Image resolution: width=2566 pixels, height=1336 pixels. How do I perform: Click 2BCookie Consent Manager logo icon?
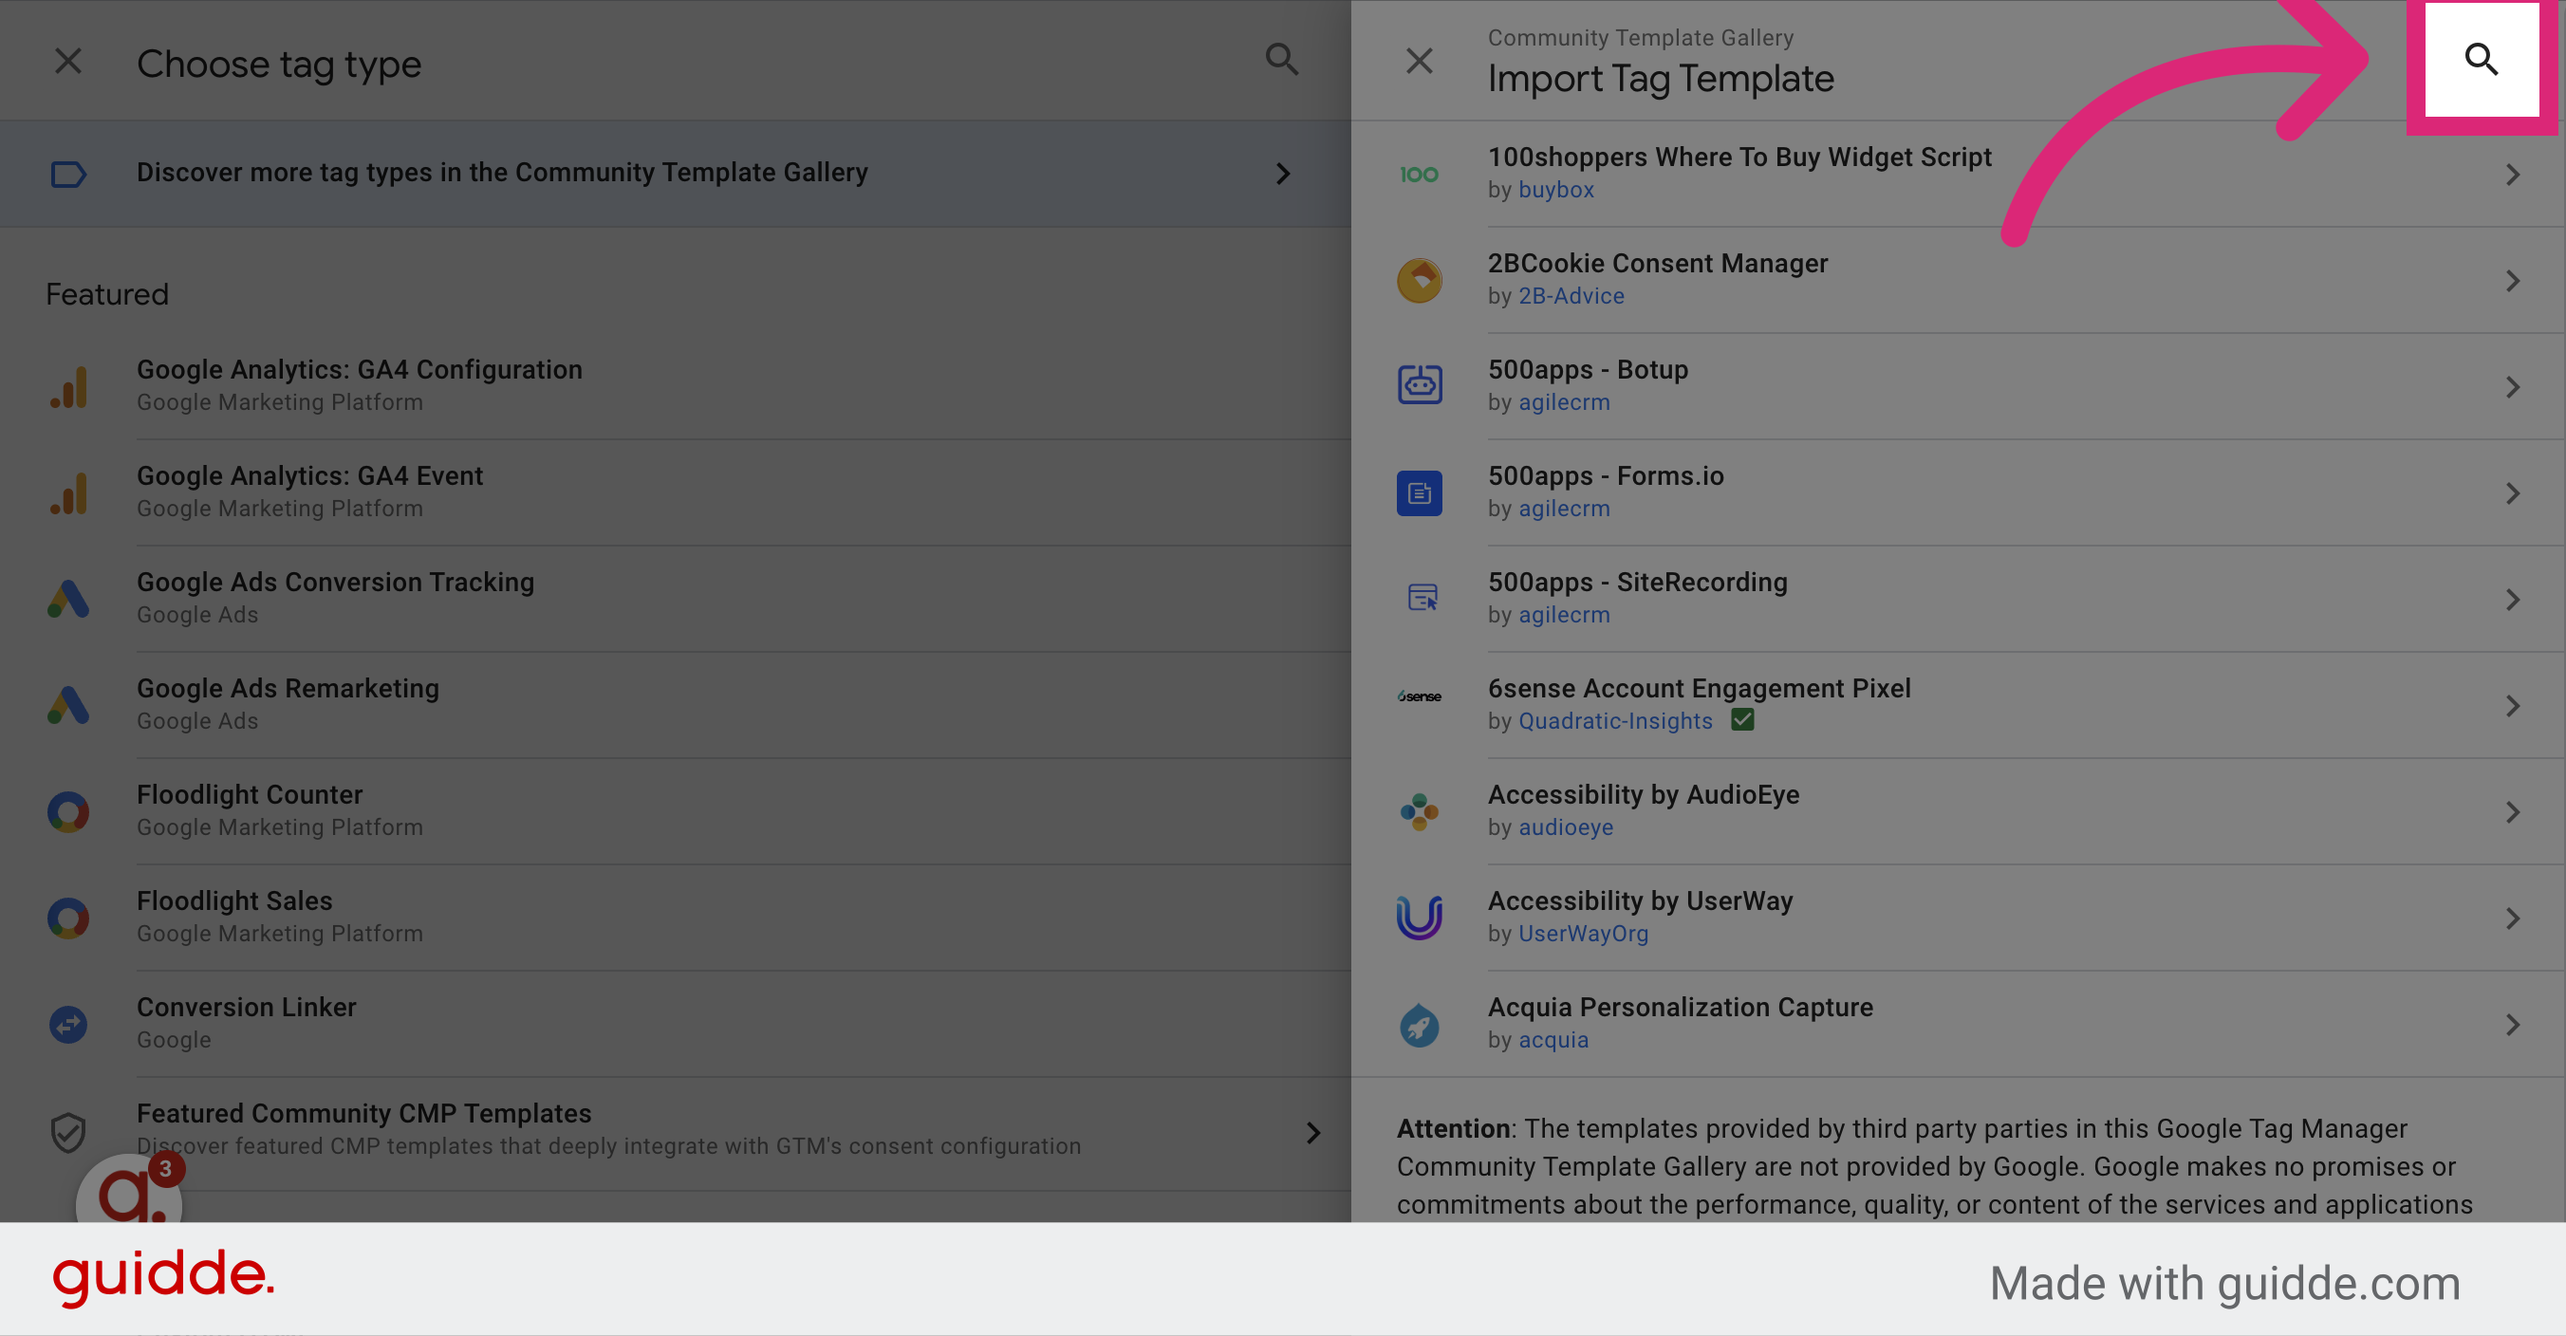pyautogui.click(x=1419, y=280)
